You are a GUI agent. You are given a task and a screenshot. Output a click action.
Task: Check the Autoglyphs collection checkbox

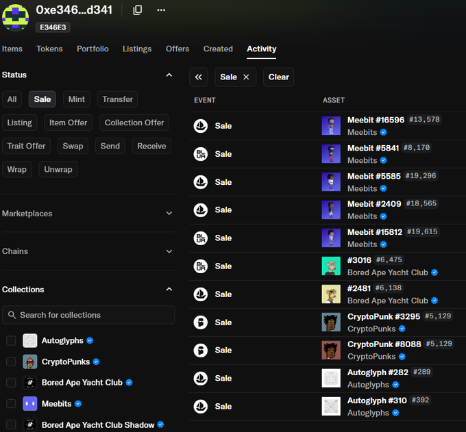tap(11, 340)
